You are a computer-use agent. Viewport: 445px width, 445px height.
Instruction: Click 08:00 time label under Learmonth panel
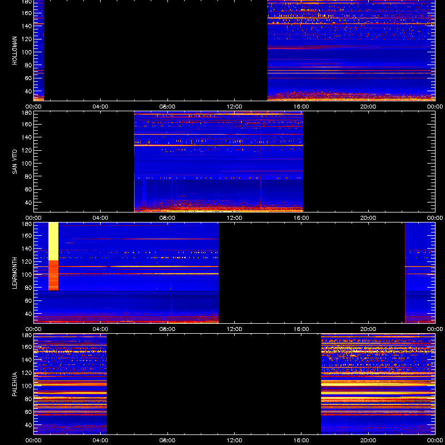[x=167, y=329]
